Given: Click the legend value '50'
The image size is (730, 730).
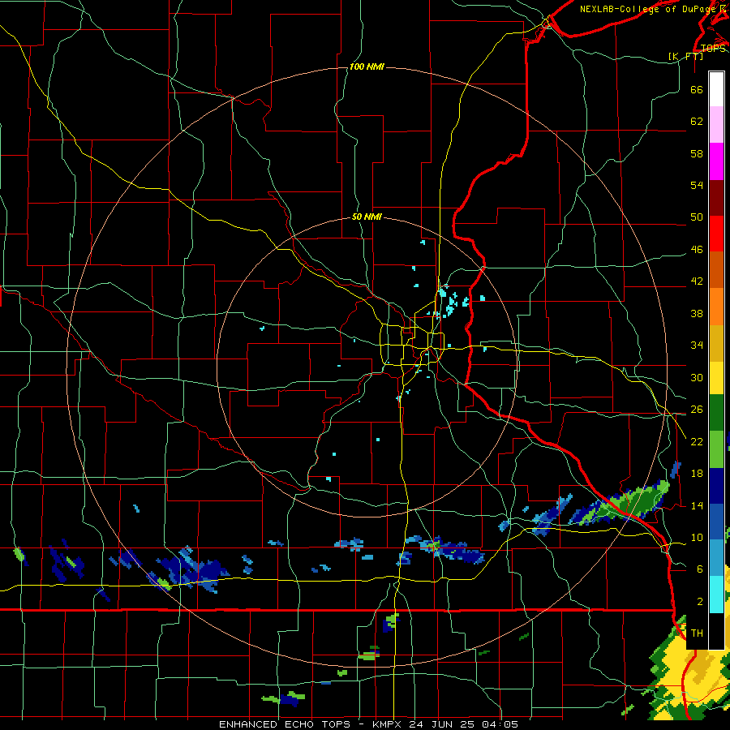Looking at the screenshot, I should pos(697,217).
